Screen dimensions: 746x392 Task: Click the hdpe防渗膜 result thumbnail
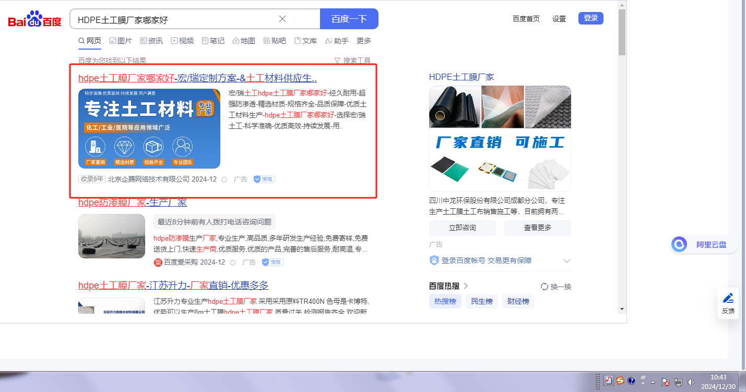[112, 236]
